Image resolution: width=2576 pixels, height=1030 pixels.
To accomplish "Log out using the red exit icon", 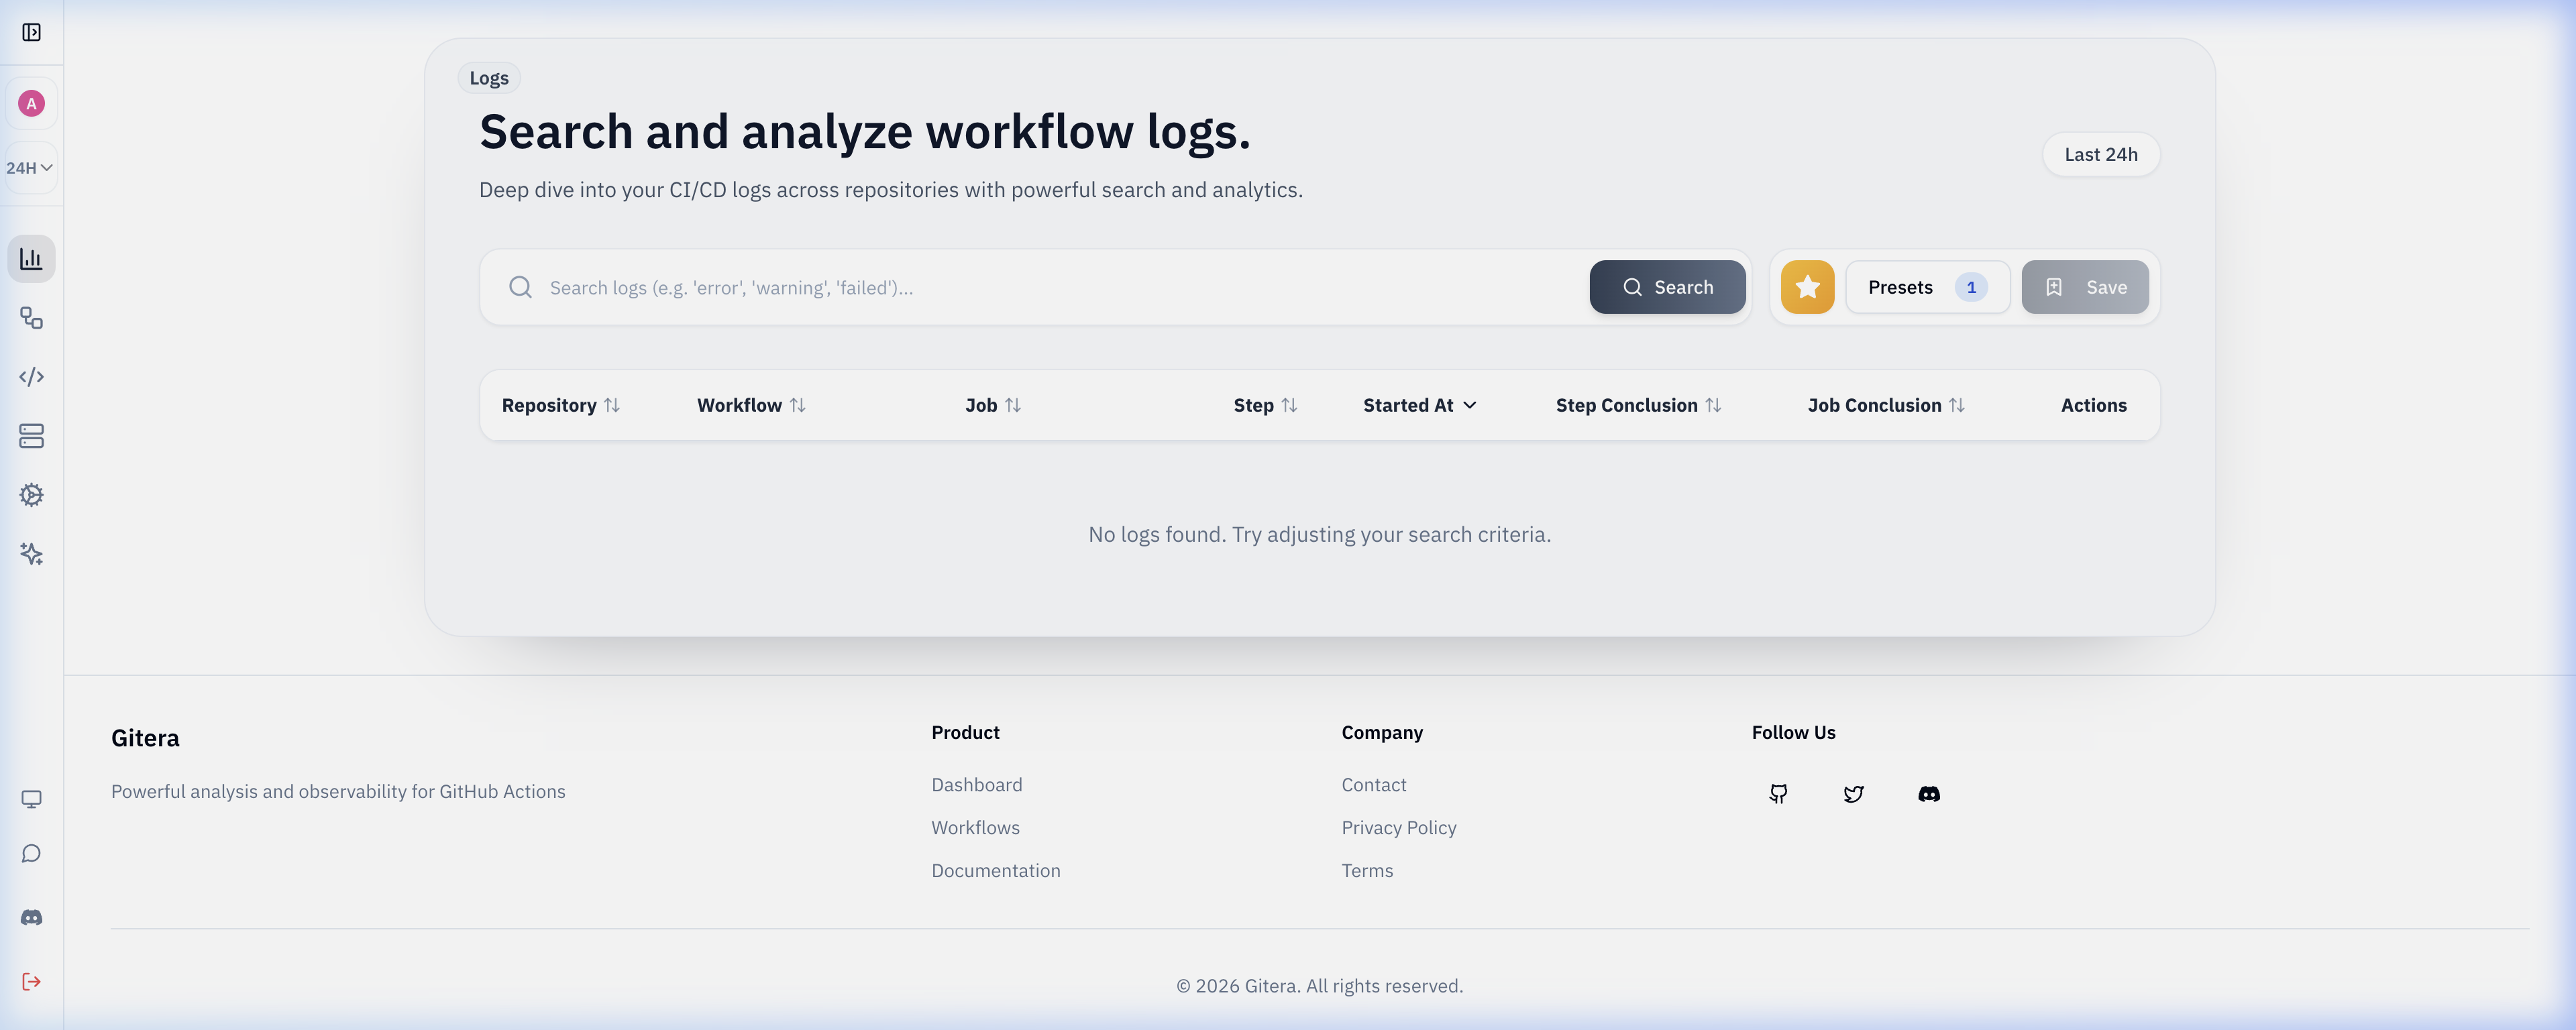I will (x=31, y=981).
